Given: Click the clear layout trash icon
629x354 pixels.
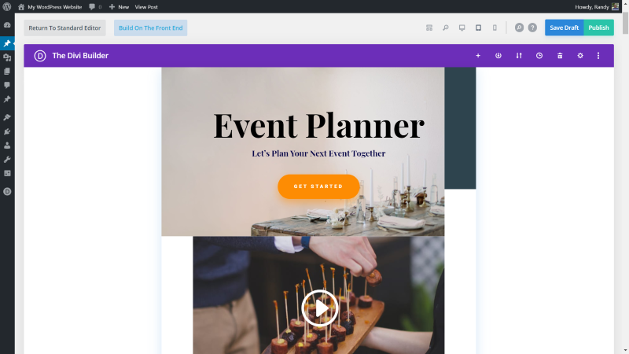Looking at the screenshot, I should pos(560,56).
